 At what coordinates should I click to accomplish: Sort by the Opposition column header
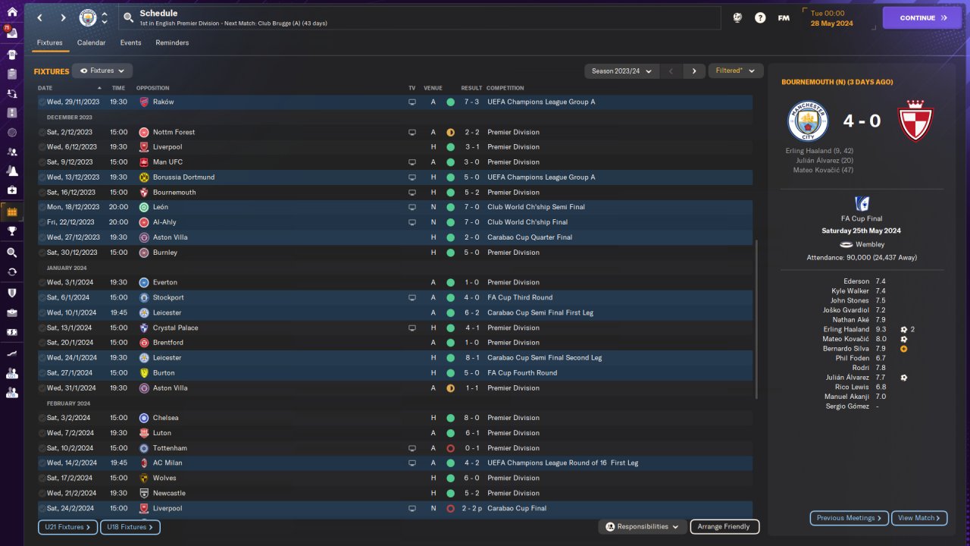click(x=153, y=88)
